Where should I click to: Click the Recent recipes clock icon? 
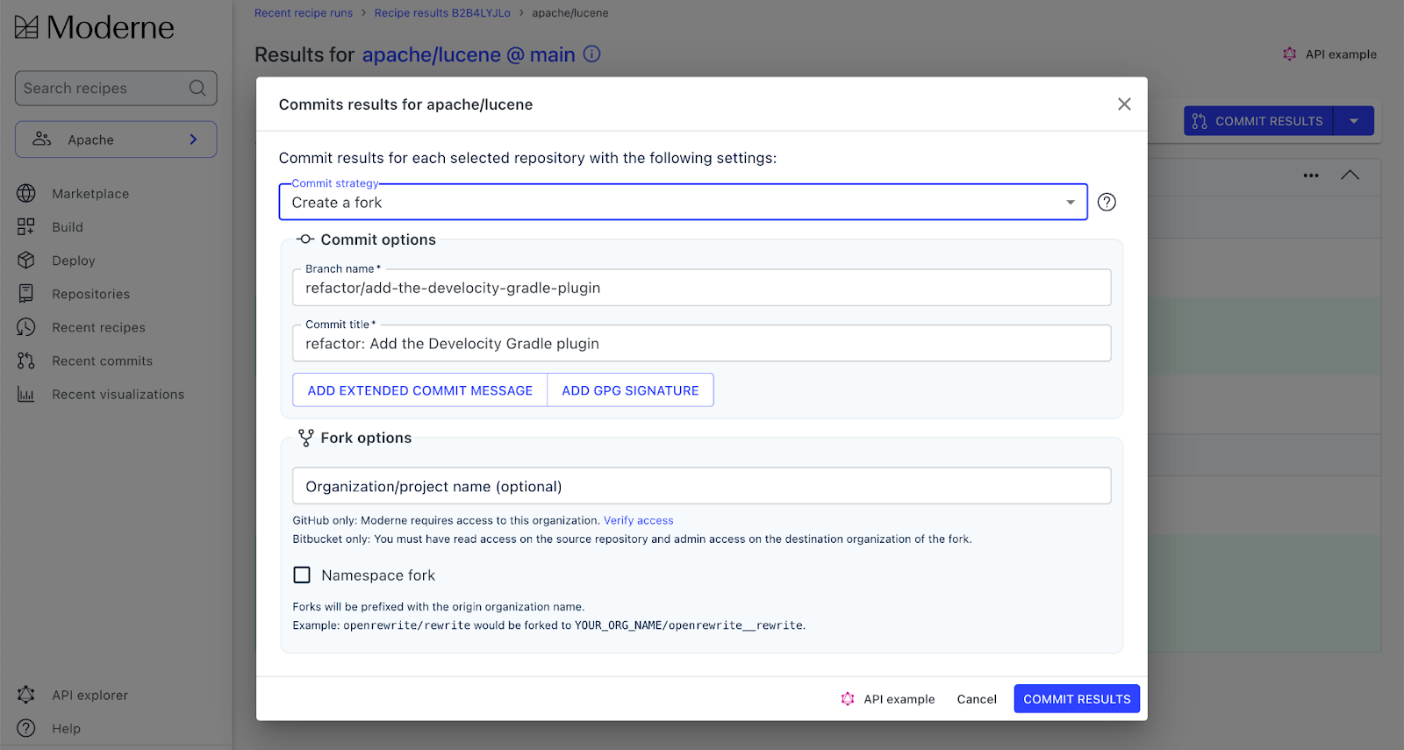[26, 327]
